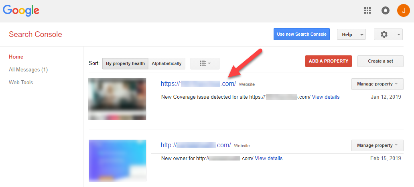Click the Search Console title
The width and height of the screenshot is (414, 187).
pyautogui.click(x=35, y=35)
